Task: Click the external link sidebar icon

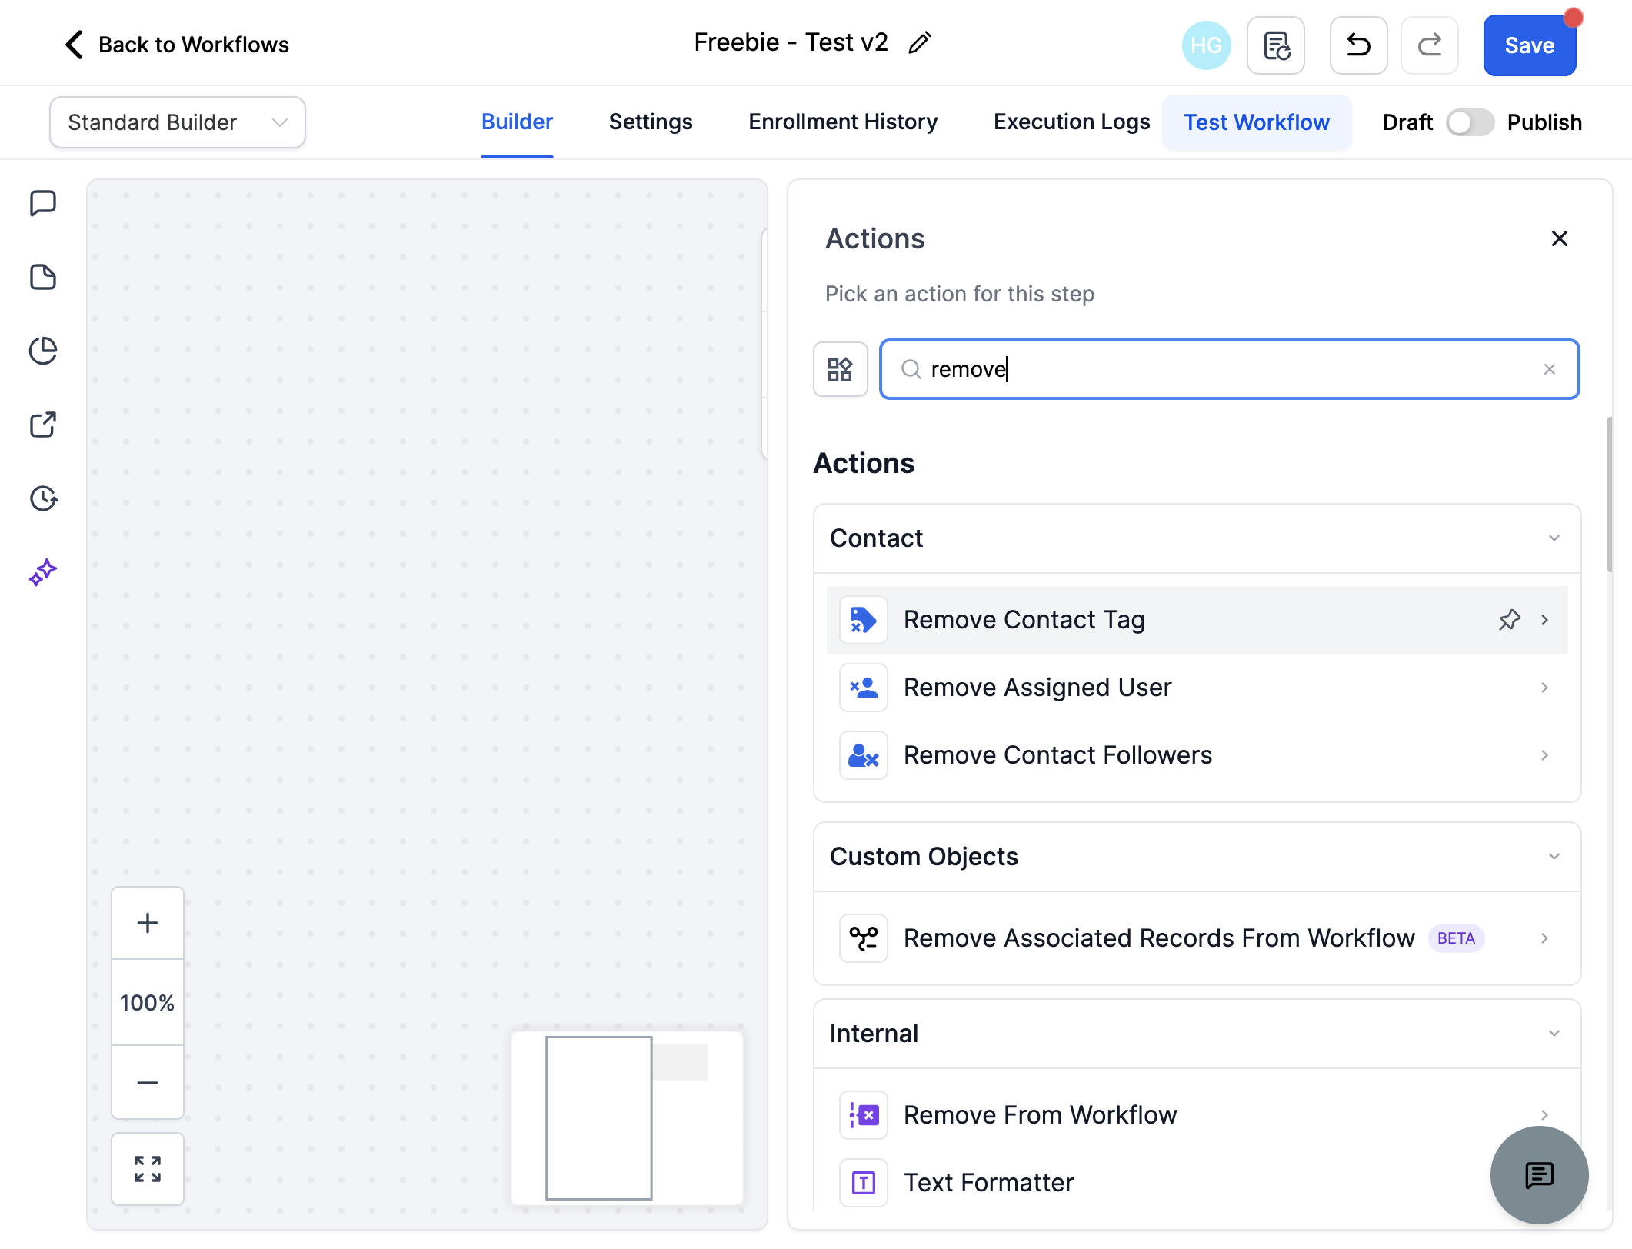Action: coord(43,425)
